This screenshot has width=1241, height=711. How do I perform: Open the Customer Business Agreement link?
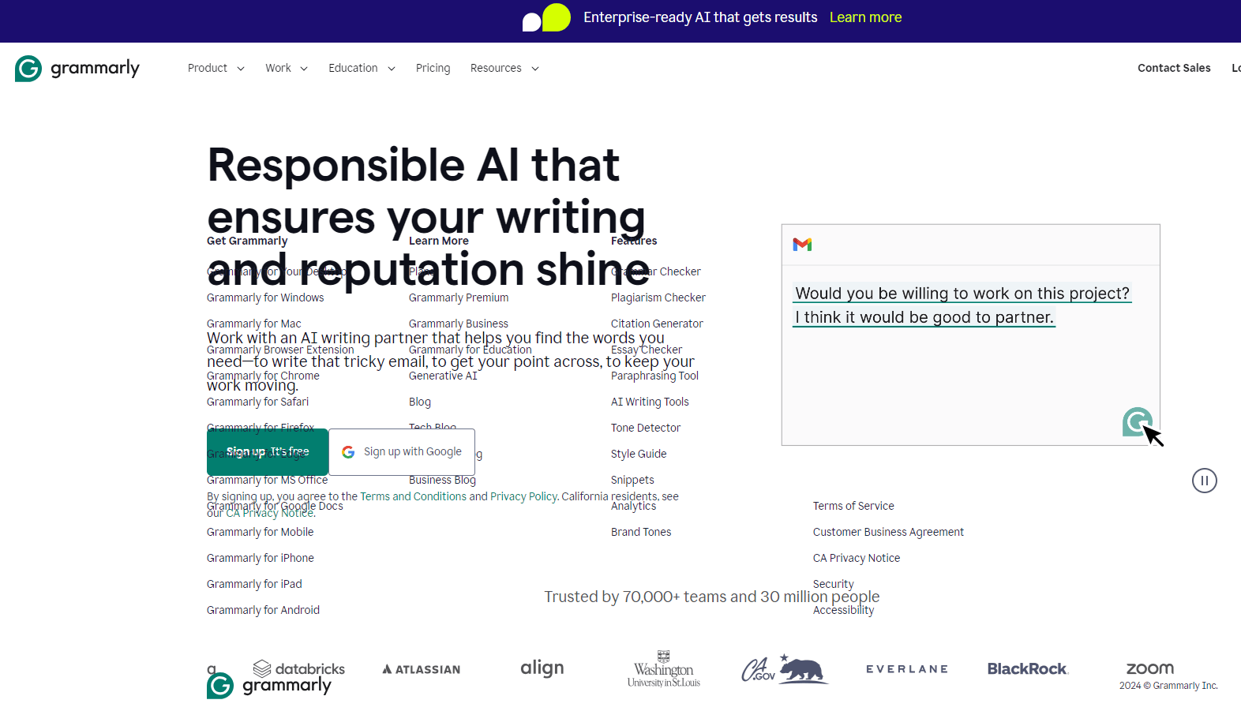pyautogui.click(x=888, y=532)
